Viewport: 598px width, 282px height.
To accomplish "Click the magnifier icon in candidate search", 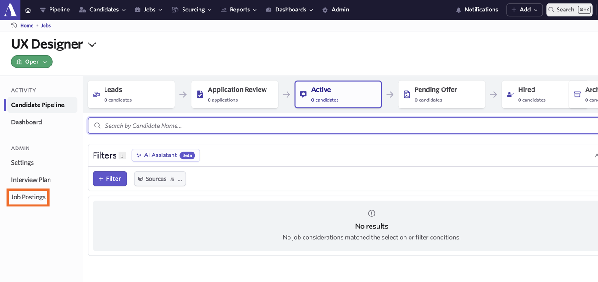I will pos(97,126).
